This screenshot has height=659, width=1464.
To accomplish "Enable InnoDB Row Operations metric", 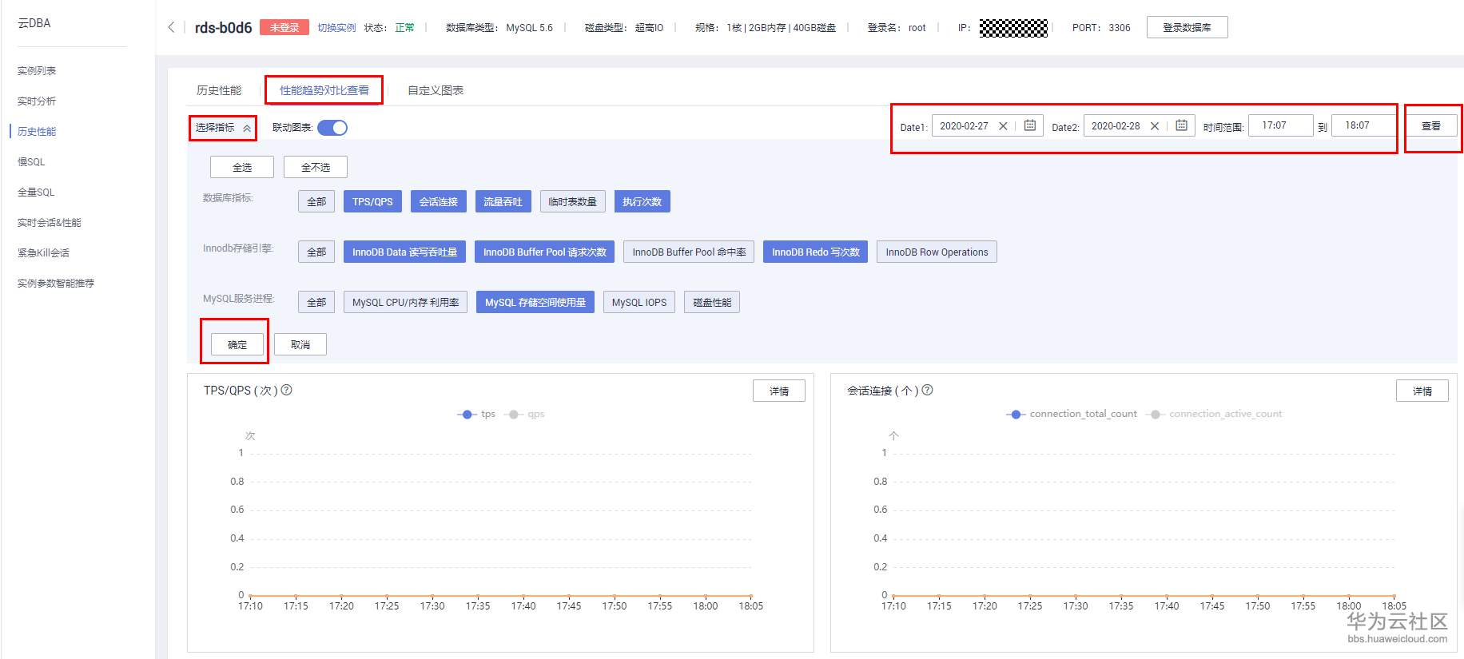I will (x=937, y=252).
